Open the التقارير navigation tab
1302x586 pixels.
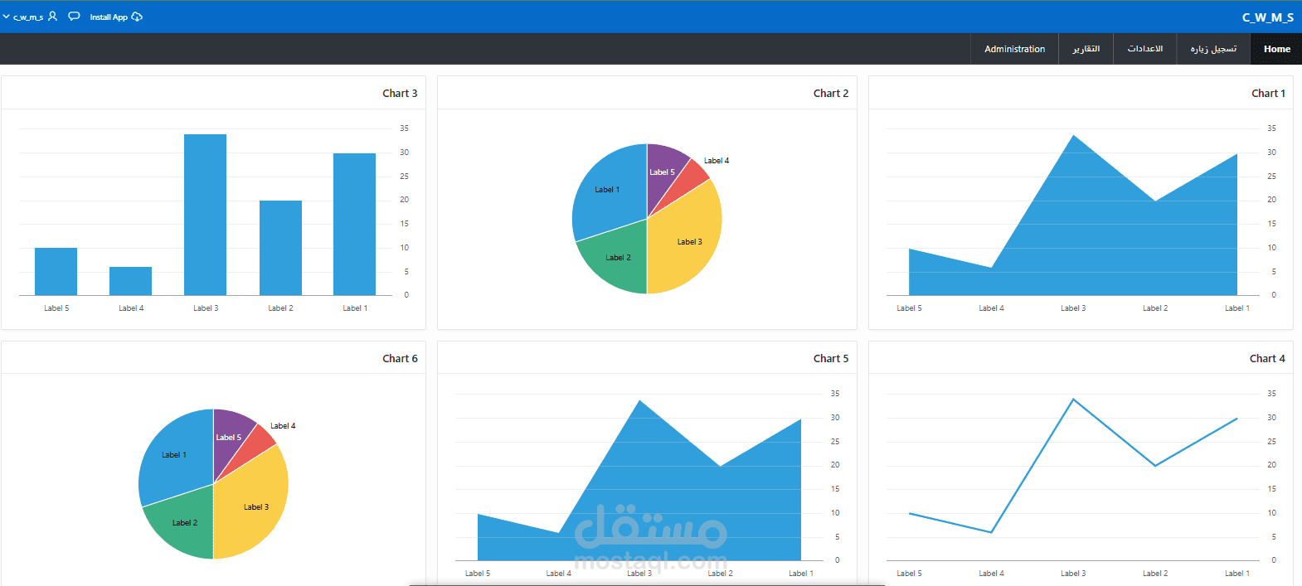pyautogui.click(x=1086, y=49)
